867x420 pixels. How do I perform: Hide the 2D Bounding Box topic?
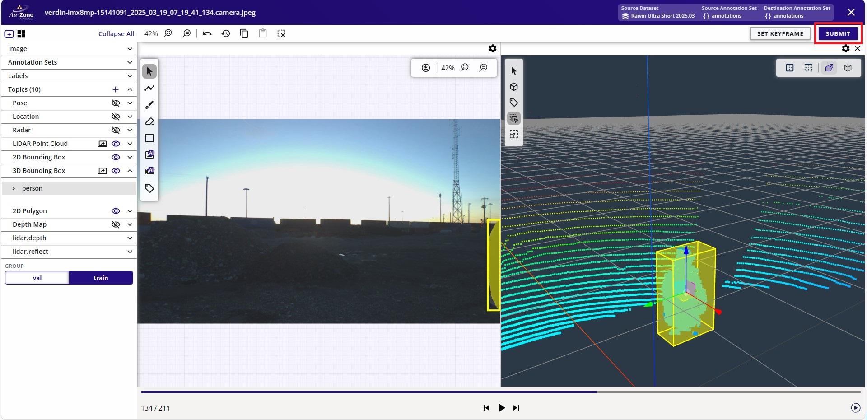tap(116, 157)
